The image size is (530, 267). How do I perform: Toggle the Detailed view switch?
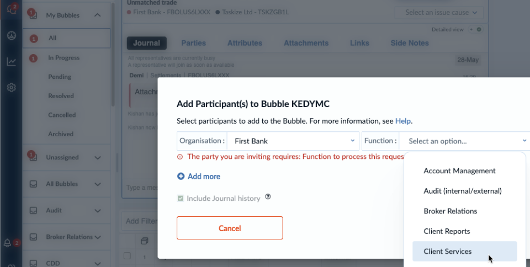coord(475,29)
